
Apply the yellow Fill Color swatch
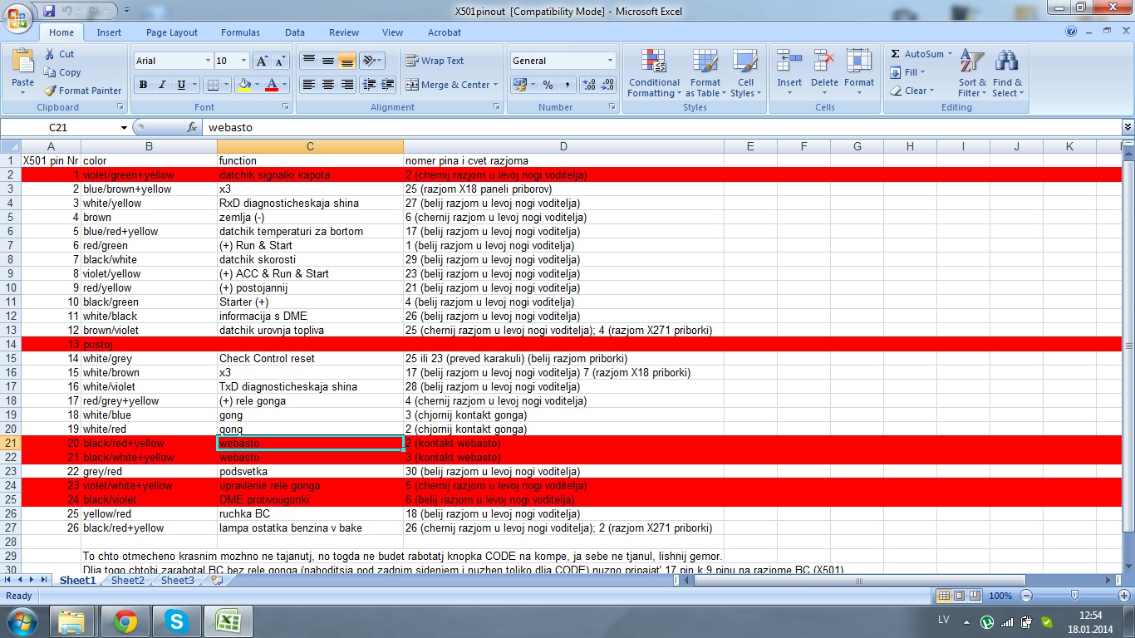(244, 85)
